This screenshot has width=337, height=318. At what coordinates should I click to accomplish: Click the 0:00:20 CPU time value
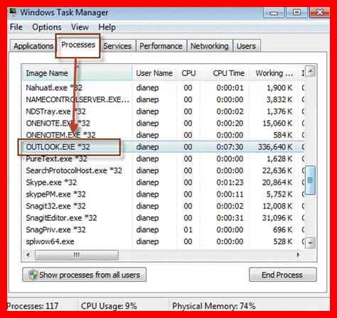coord(230,124)
